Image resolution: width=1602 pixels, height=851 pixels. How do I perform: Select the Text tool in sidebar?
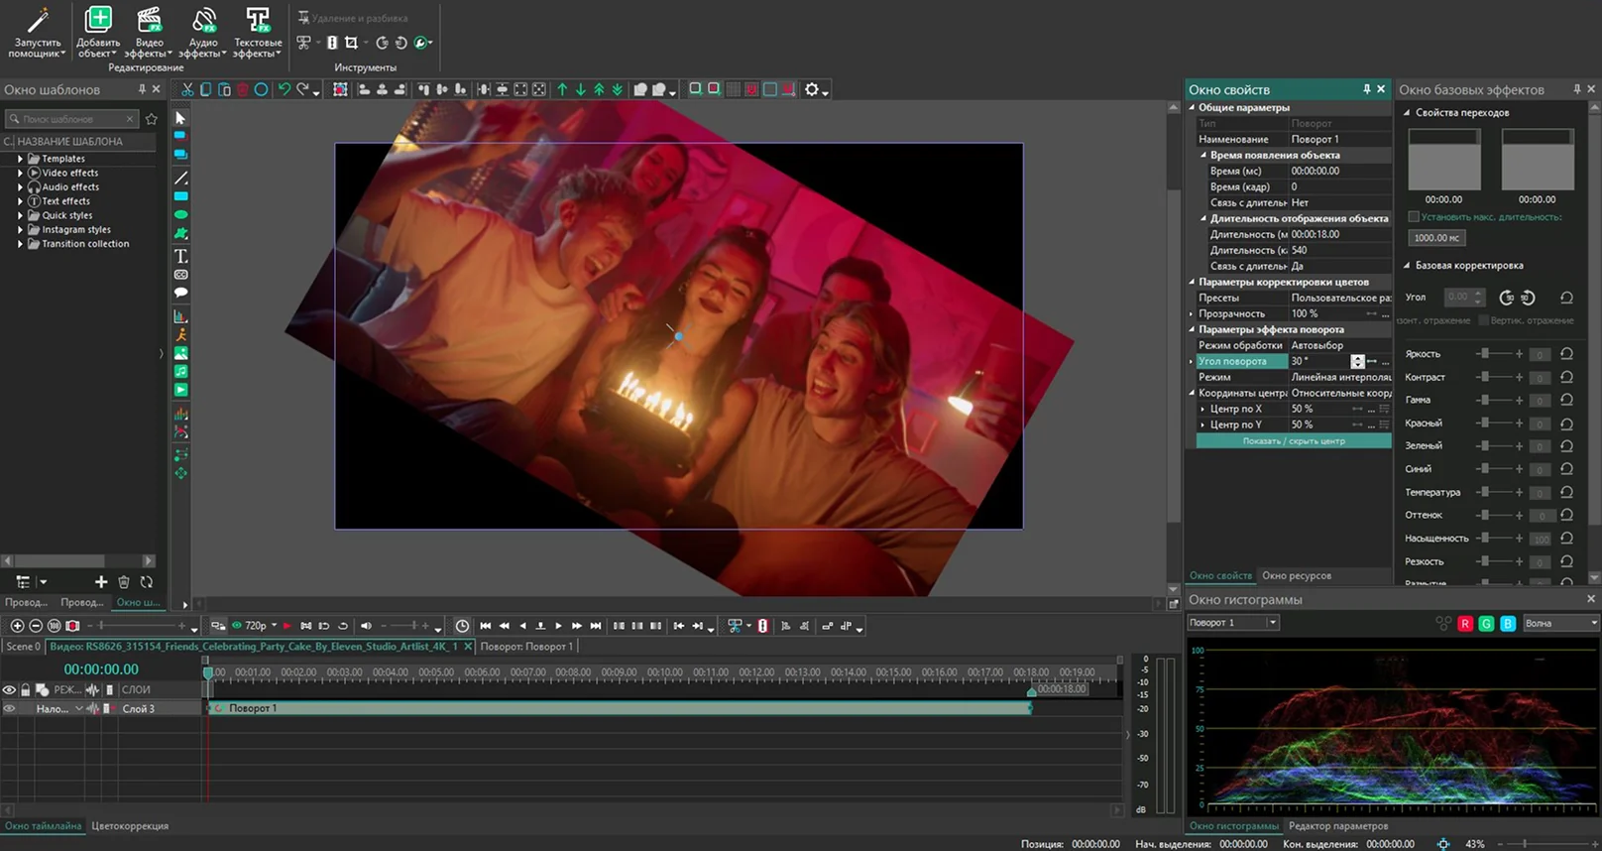point(180,256)
